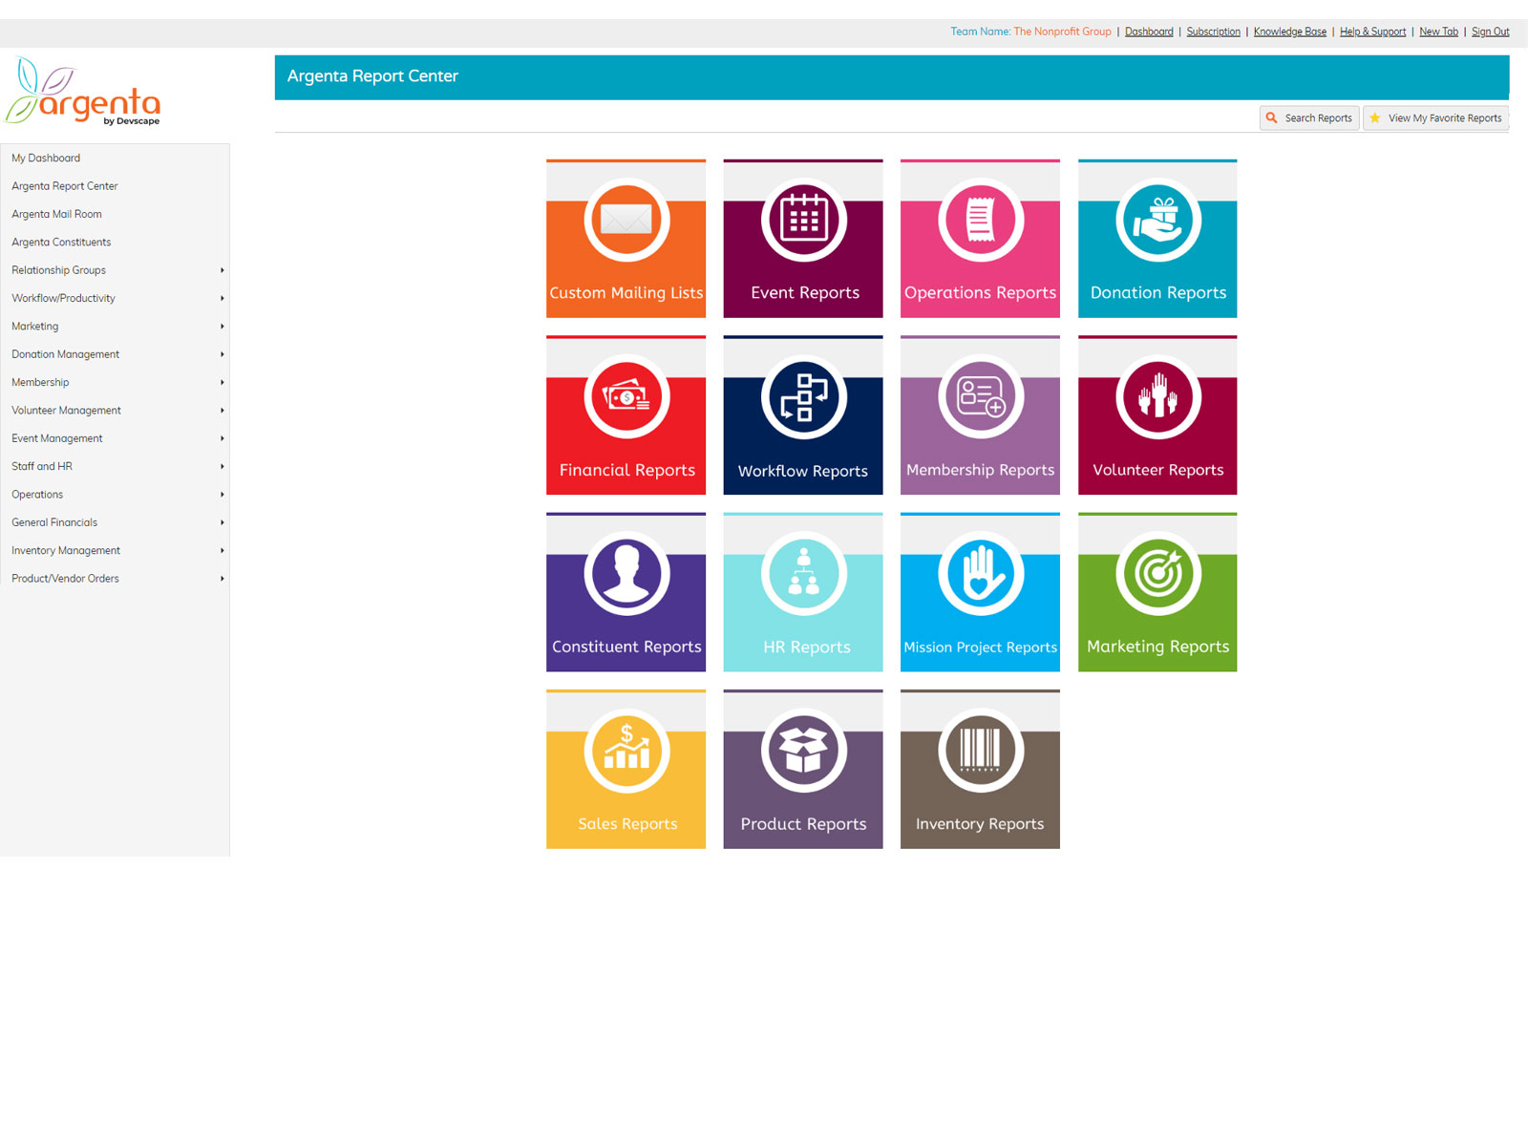Open the Constituent Reports person icon
This screenshot has width=1528, height=1146.
pyautogui.click(x=626, y=573)
